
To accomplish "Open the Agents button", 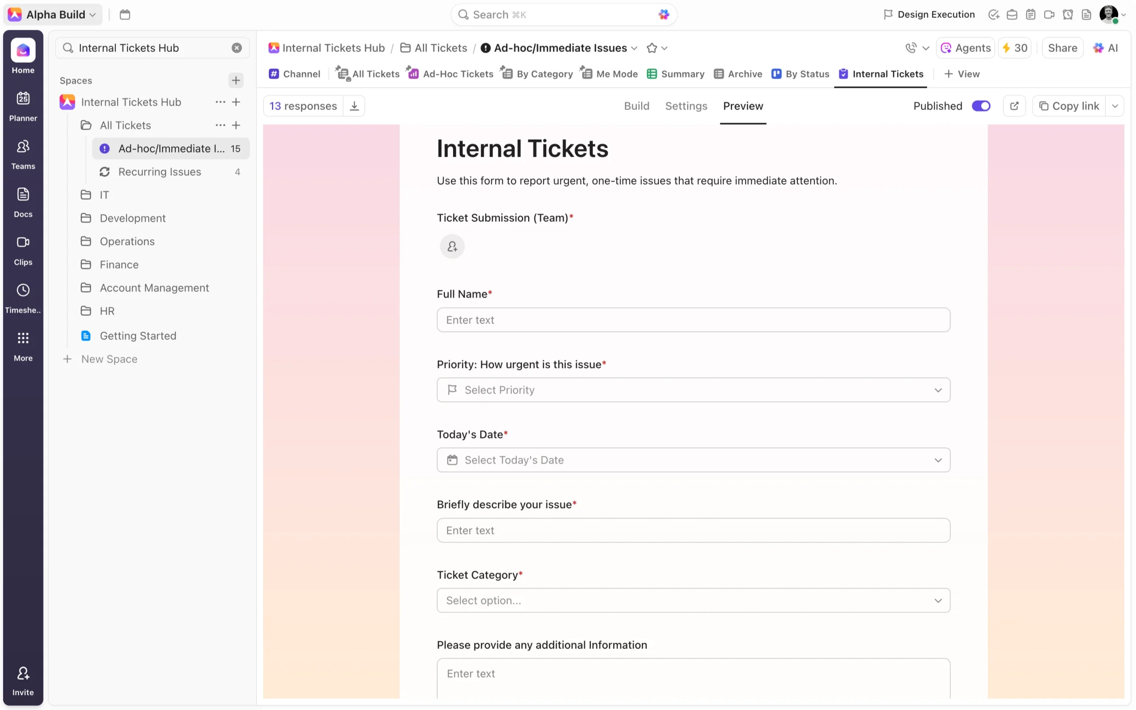I will pos(966,48).
